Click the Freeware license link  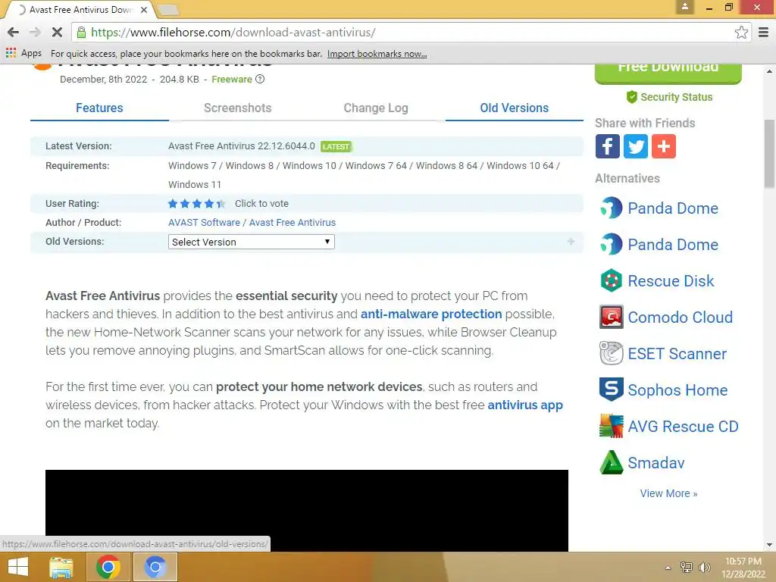[x=232, y=79]
